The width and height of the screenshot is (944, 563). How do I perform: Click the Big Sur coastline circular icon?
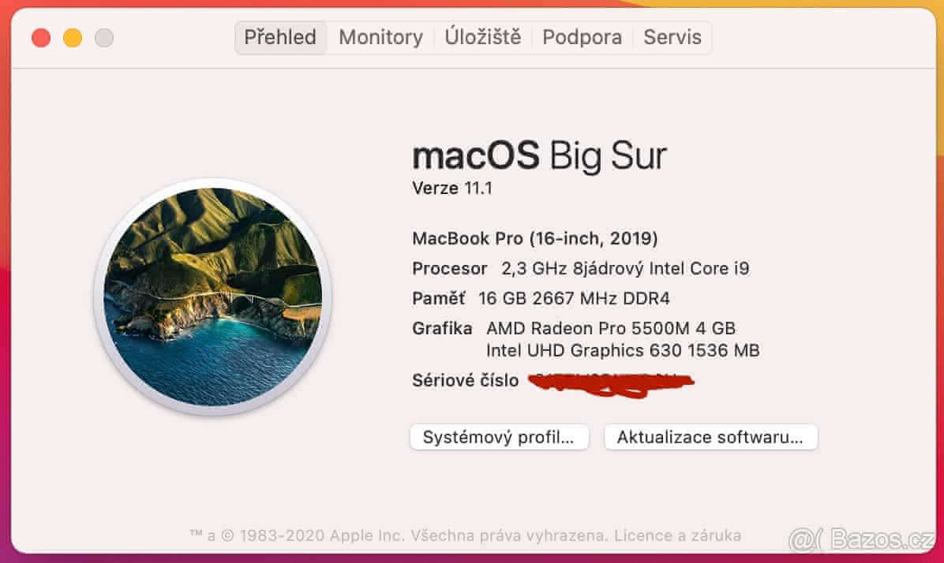coord(212,296)
